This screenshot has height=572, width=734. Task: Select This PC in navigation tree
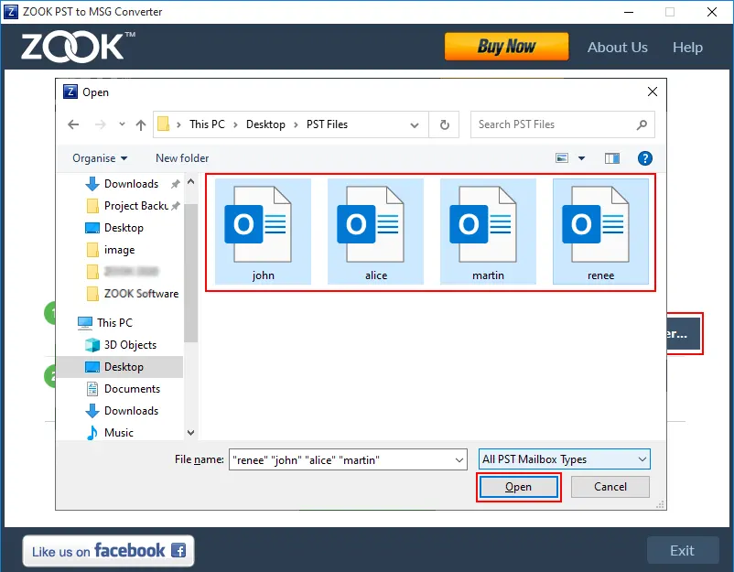(x=114, y=322)
